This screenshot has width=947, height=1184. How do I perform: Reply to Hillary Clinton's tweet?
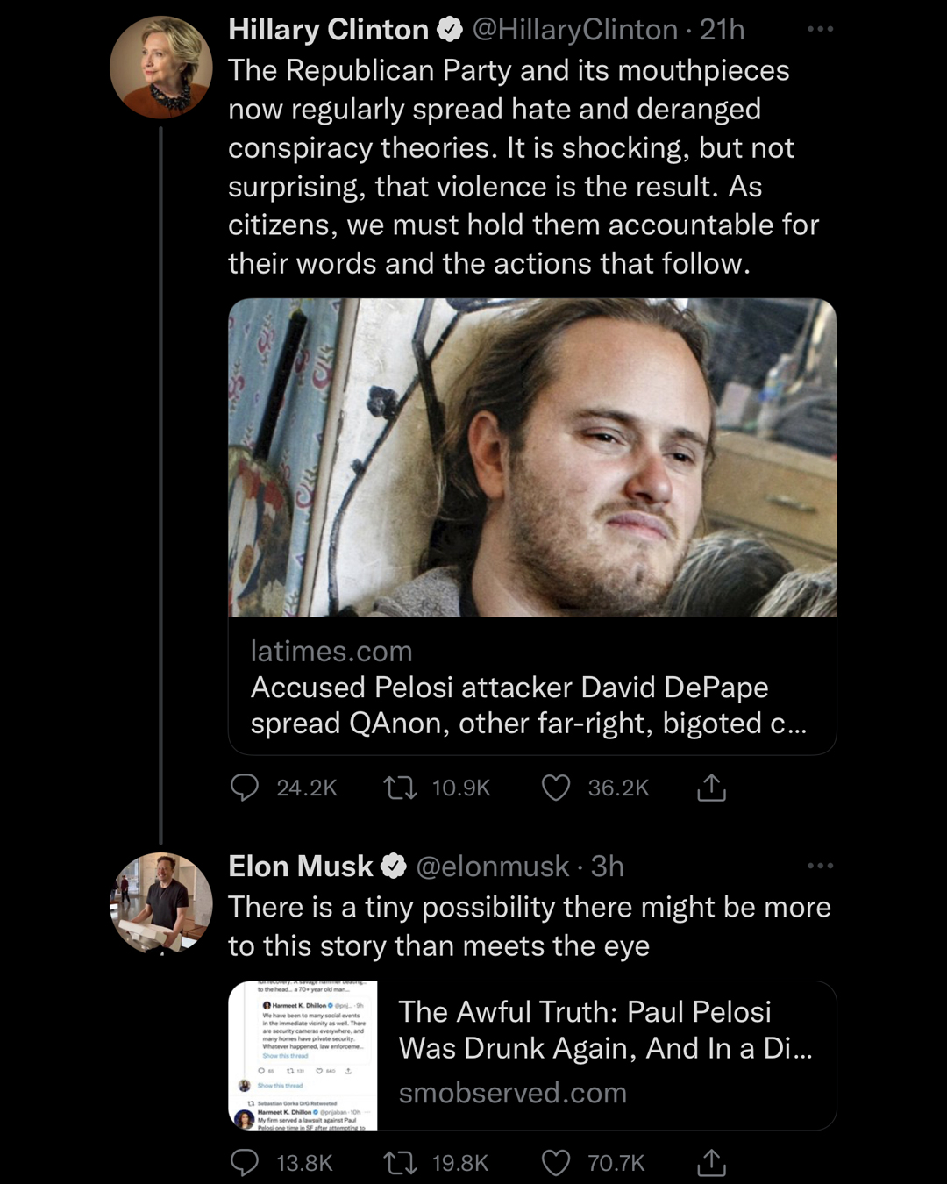pyautogui.click(x=245, y=788)
